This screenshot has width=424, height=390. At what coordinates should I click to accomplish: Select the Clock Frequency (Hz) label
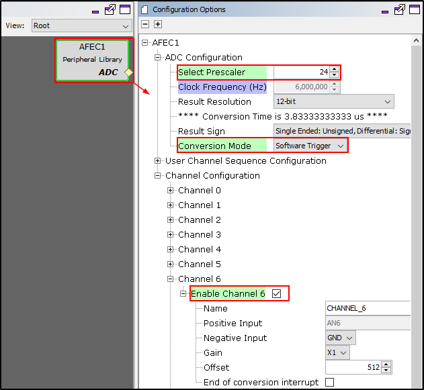click(222, 87)
